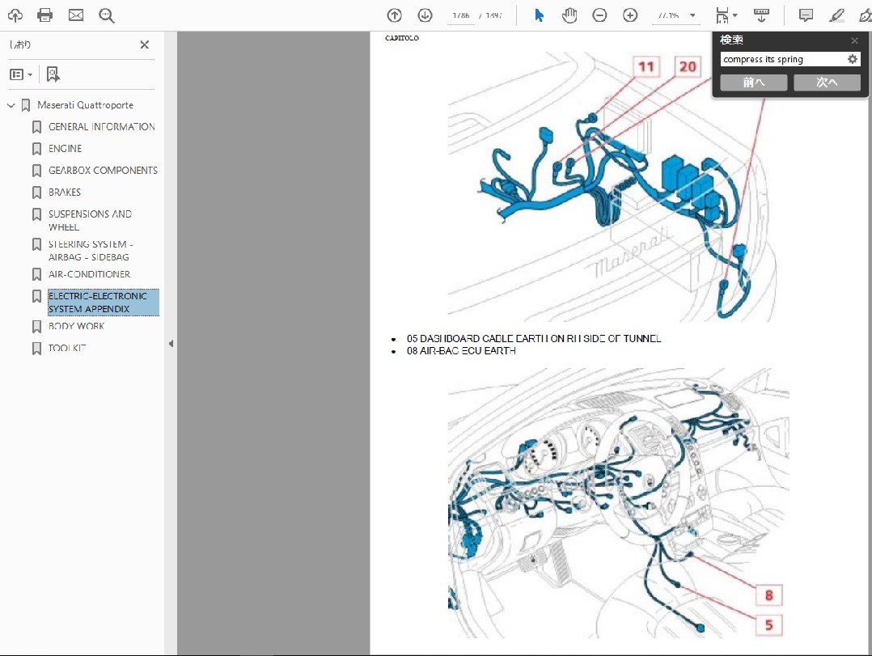Click the add new bookmark icon
The width and height of the screenshot is (872, 656).
click(53, 74)
